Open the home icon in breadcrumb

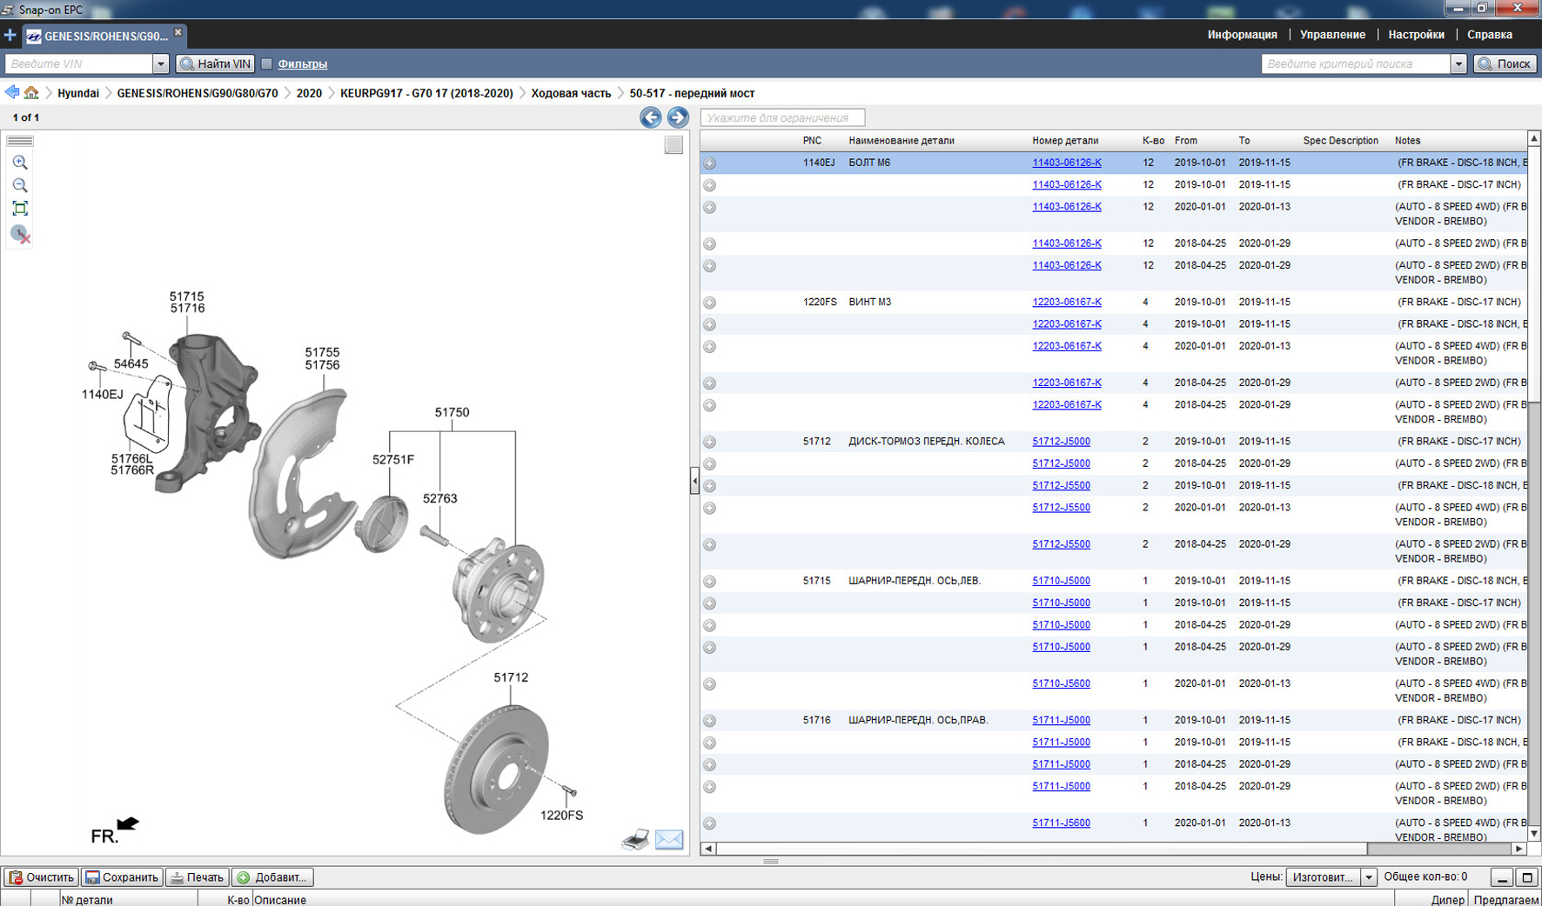point(31,93)
